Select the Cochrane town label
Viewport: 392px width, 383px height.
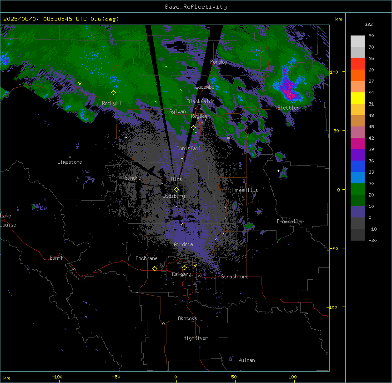[x=146, y=258]
